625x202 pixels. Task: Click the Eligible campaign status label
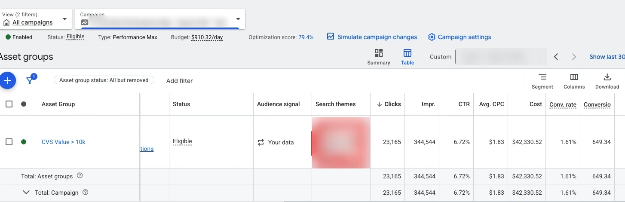point(75,37)
